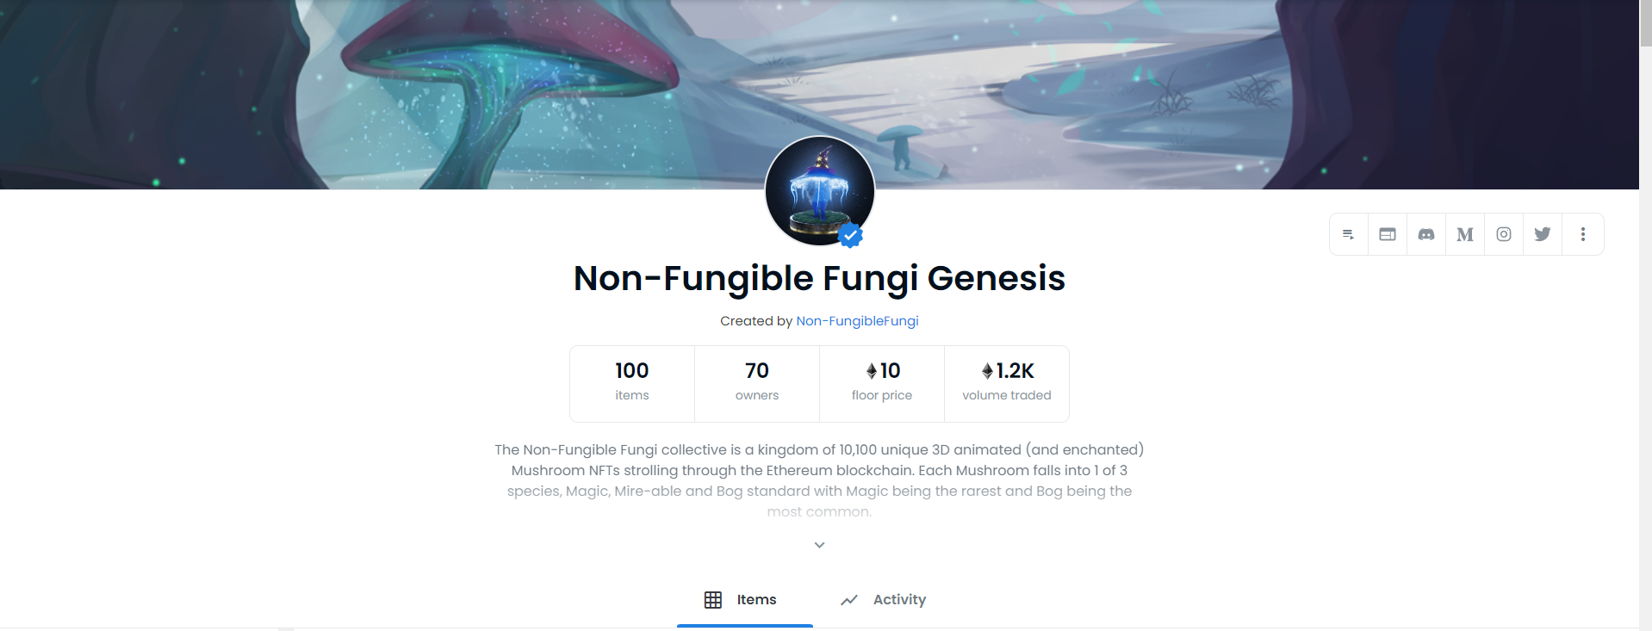
Task: Open the Non-FungibleFungi creator link
Action: [857, 321]
